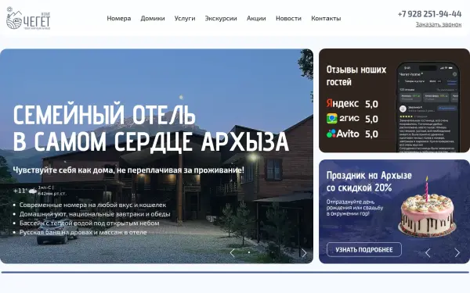Click the Бассейн с теплой водой bullet text
Viewport: 470px width, 293px height.
click(89, 223)
